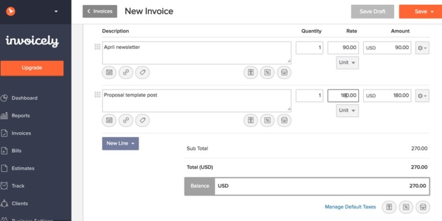Click the percent discount icon for April newsletter

click(267, 72)
